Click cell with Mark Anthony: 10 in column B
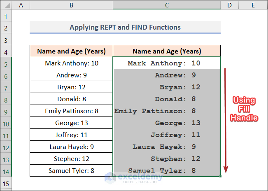 [x=72, y=63]
